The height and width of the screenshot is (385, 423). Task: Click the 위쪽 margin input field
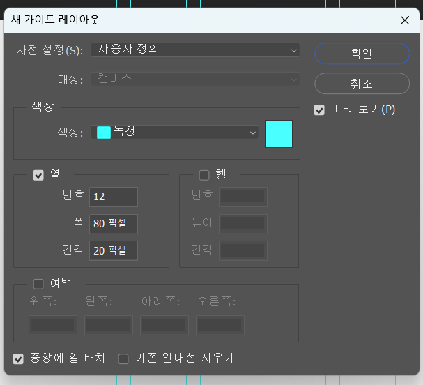[52, 325]
